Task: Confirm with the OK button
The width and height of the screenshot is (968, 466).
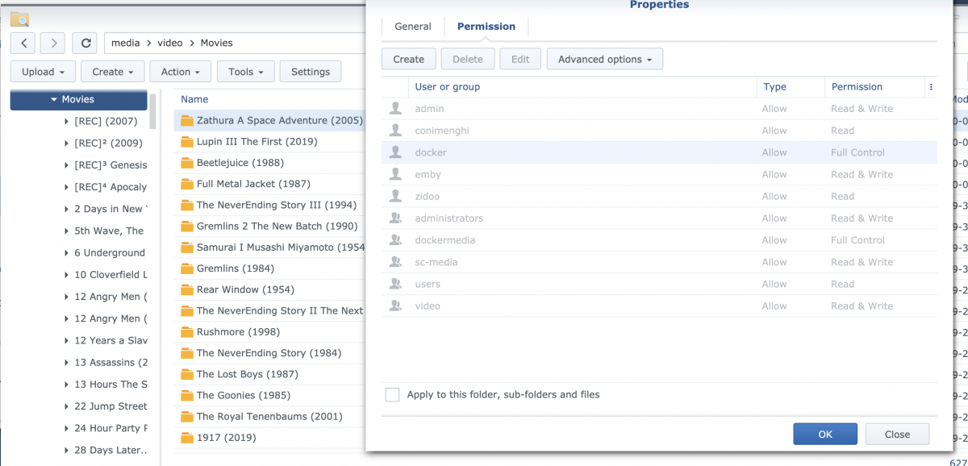Action: pyautogui.click(x=824, y=434)
